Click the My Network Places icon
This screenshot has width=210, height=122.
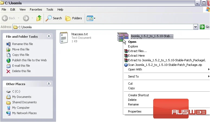(x=8, y=113)
